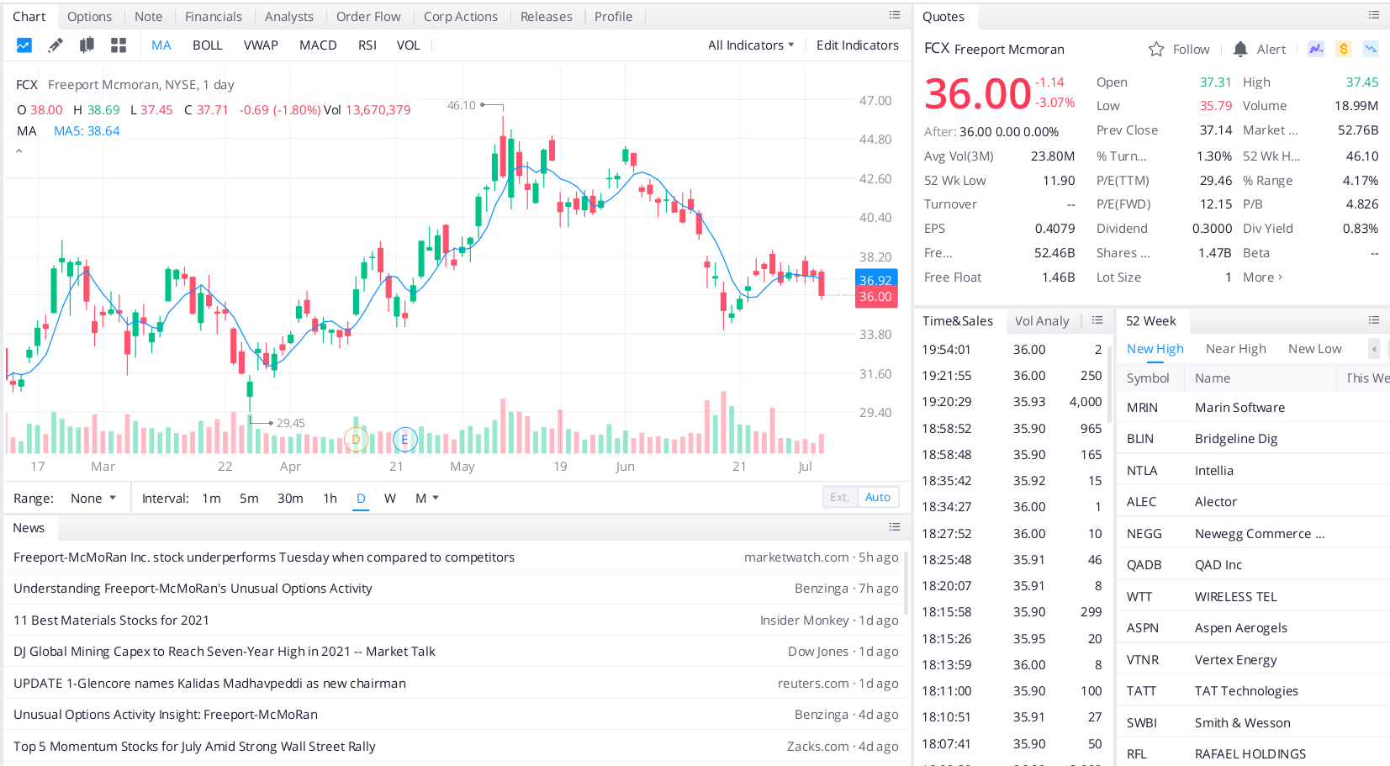
Task: Open the All Indicators dropdown
Action: pyautogui.click(x=751, y=45)
